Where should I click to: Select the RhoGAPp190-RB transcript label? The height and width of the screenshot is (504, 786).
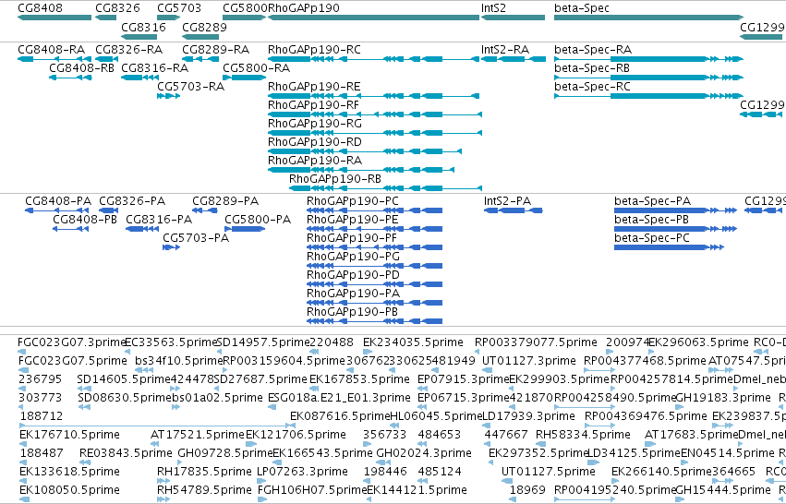[335, 179]
